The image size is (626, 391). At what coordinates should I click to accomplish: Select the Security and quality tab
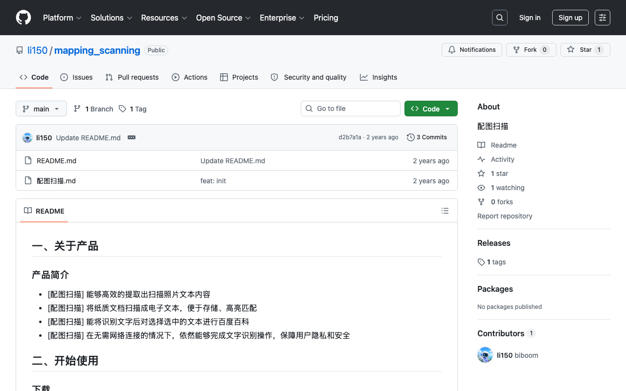[x=309, y=77]
